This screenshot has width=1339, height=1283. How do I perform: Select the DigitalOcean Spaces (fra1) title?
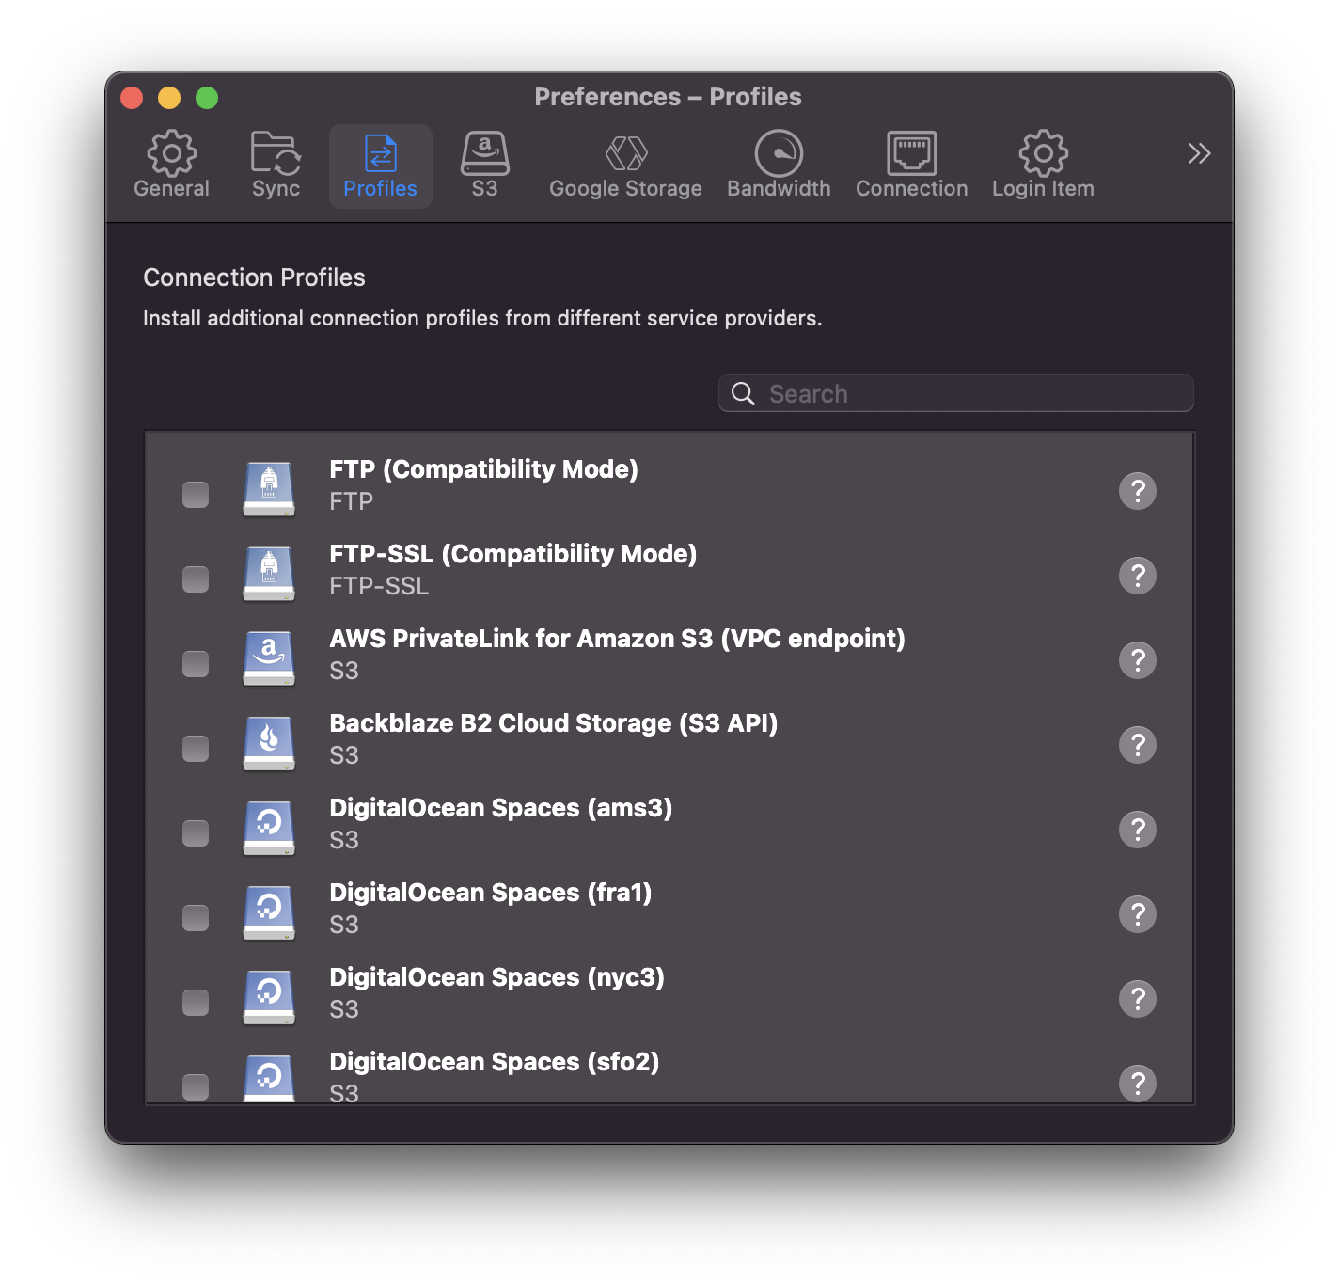click(x=491, y=893)
